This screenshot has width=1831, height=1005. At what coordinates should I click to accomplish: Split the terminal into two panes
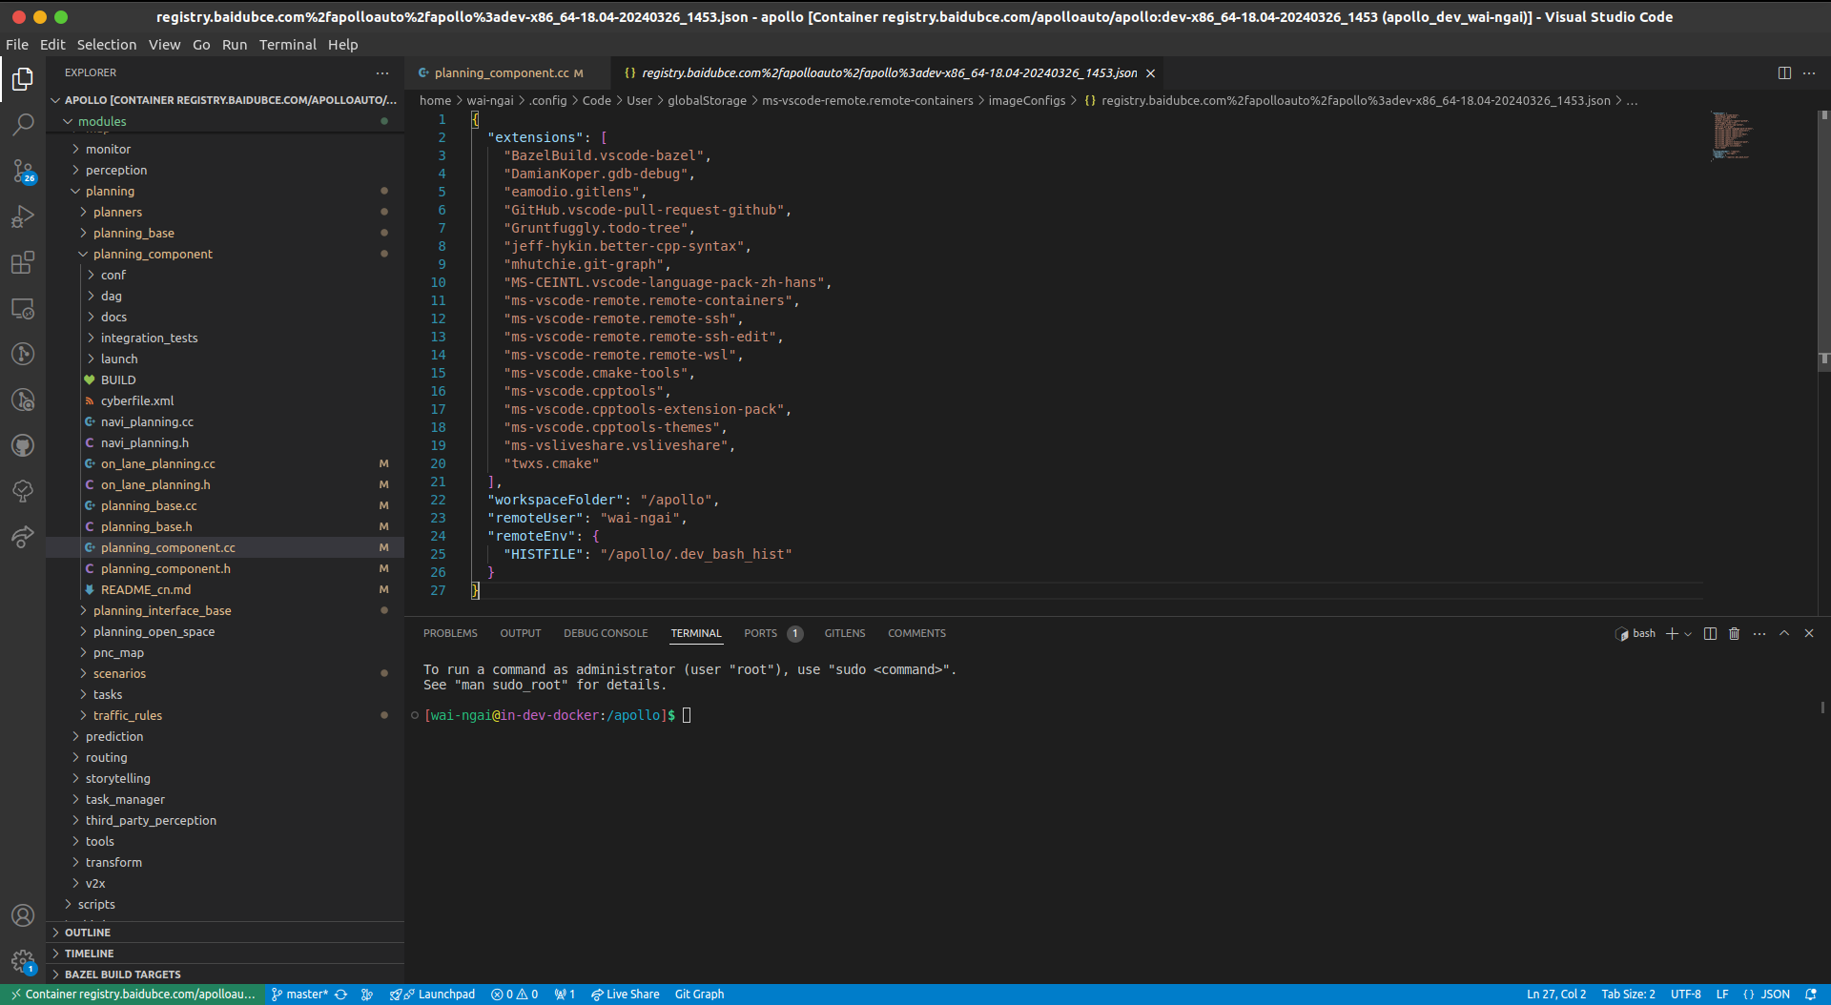point(1710,633)
